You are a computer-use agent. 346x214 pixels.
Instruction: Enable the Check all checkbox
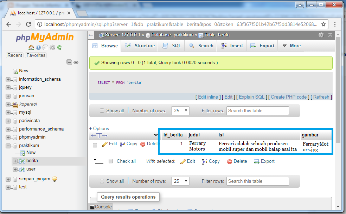[x=111, y=161]
